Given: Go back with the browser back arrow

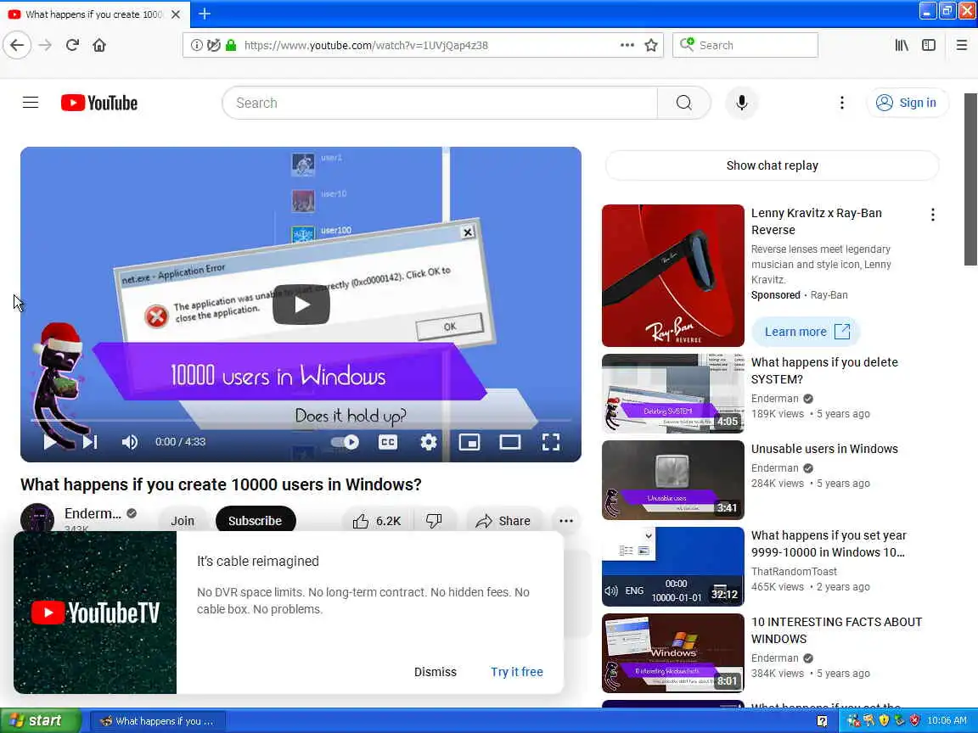Looking at the screenshot, I should pyautogui.click(x=17, y=45).
